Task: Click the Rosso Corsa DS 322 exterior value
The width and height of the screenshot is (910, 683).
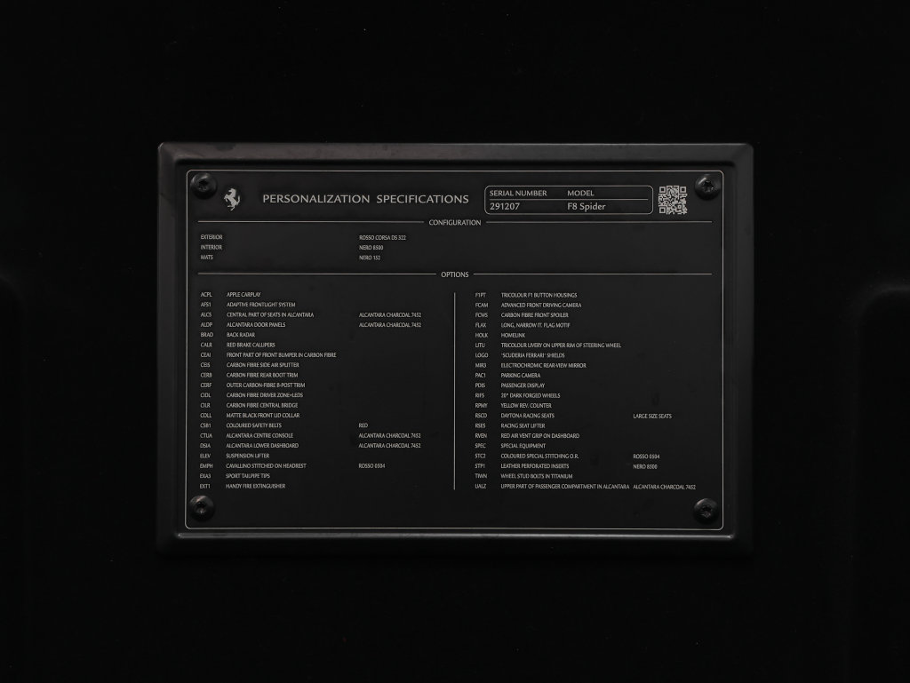Action: click(x=382, y=238)
